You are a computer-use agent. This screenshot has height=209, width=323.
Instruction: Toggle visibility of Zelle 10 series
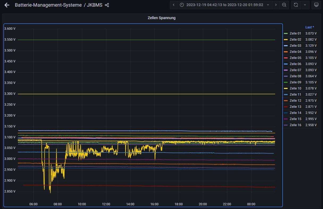pos(295,88)
